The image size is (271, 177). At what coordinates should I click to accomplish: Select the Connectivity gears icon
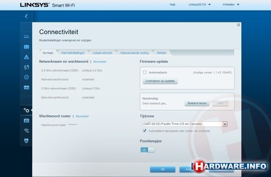click(x=27, y=110)
